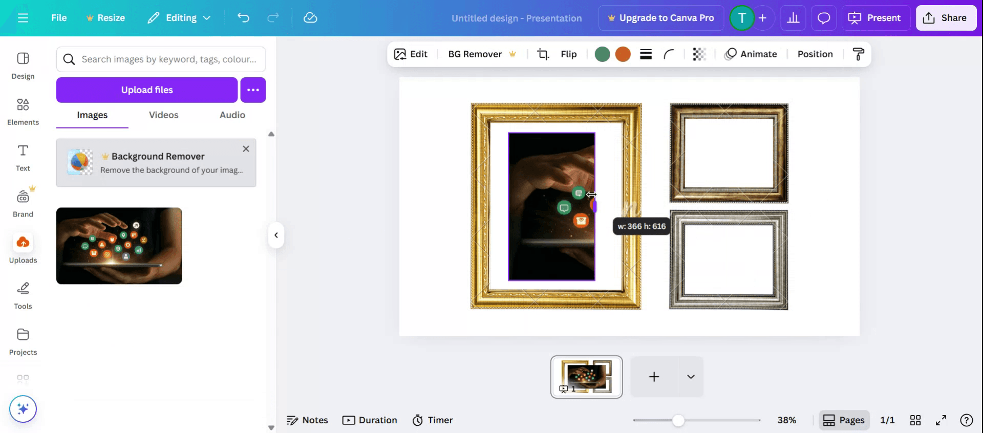Image resolution: width=983 pixels, height=433 pixels.
Task: Open the Tools sidebar panel
Action: [23, 296]
